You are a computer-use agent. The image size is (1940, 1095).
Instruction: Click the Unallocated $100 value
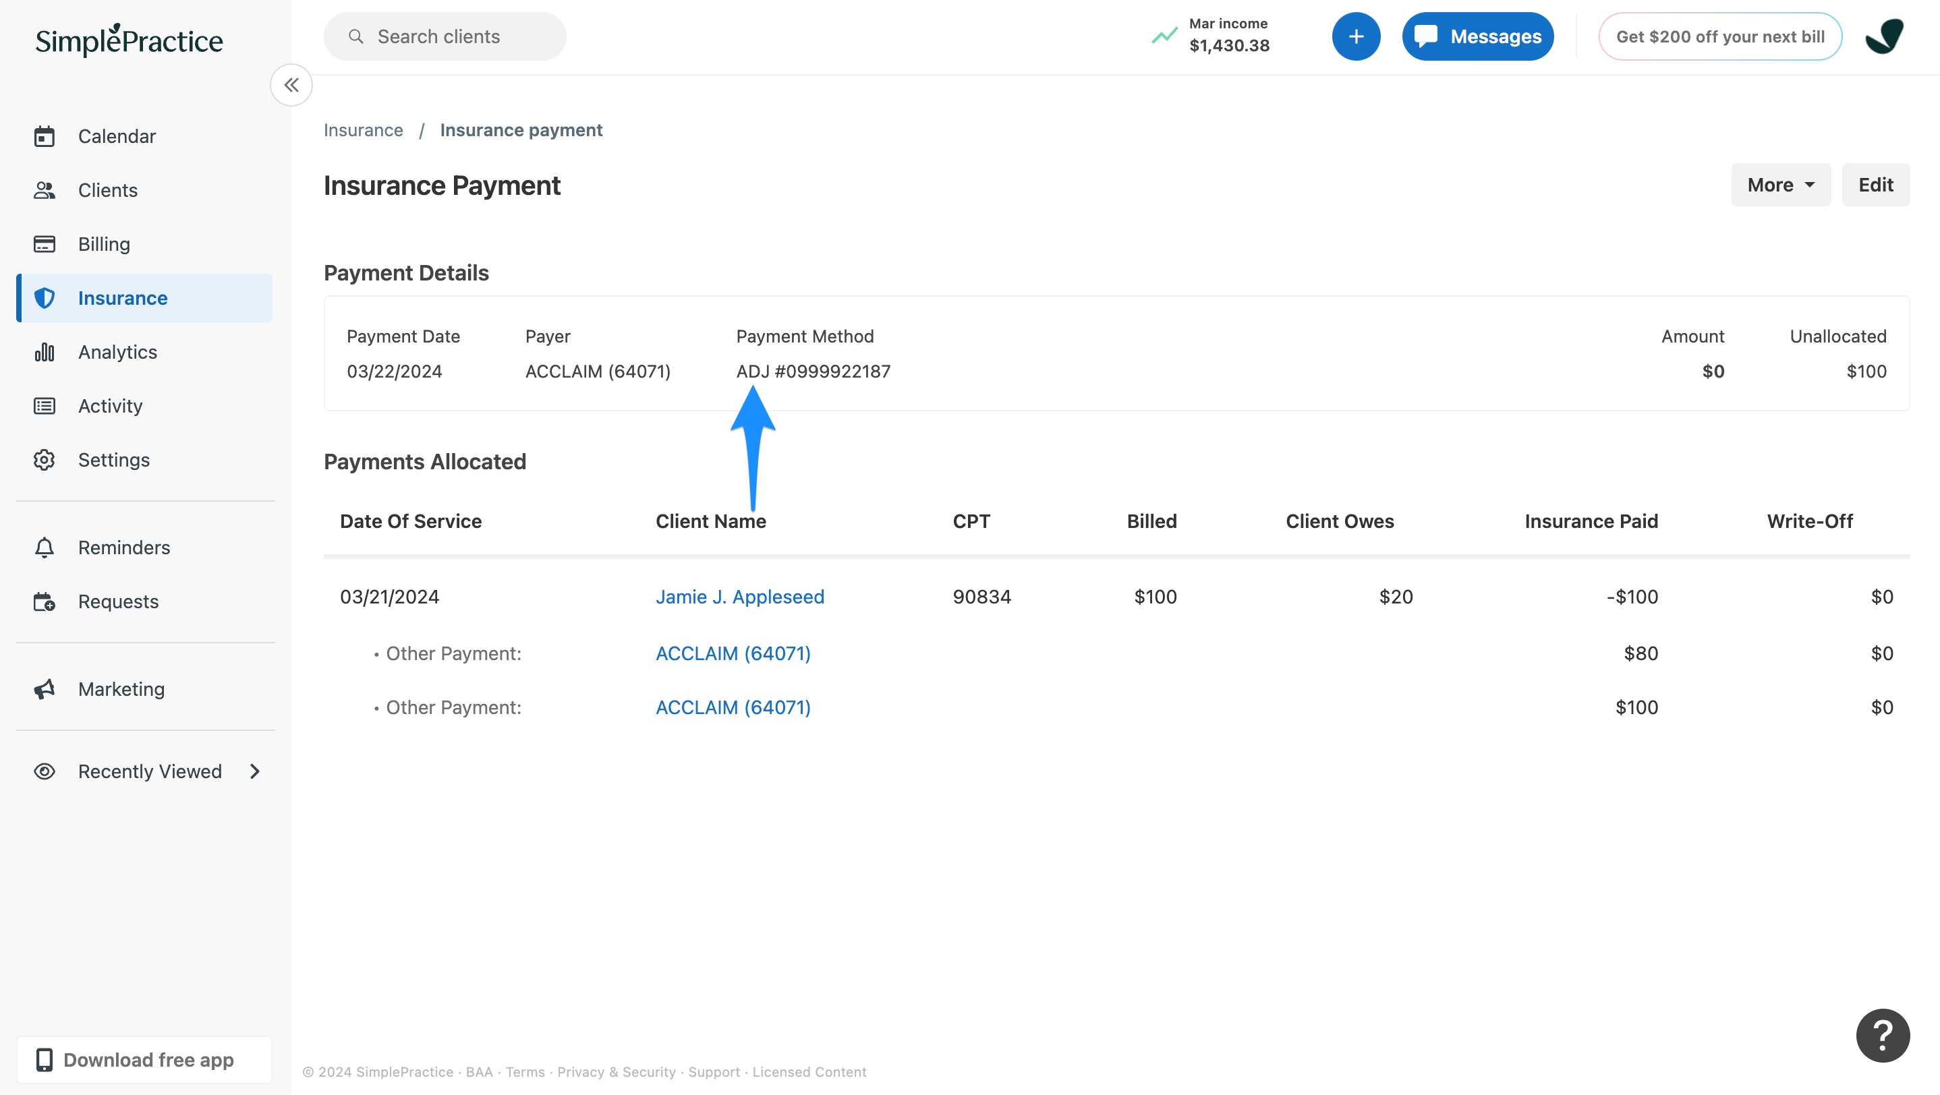click(1866, 371)
